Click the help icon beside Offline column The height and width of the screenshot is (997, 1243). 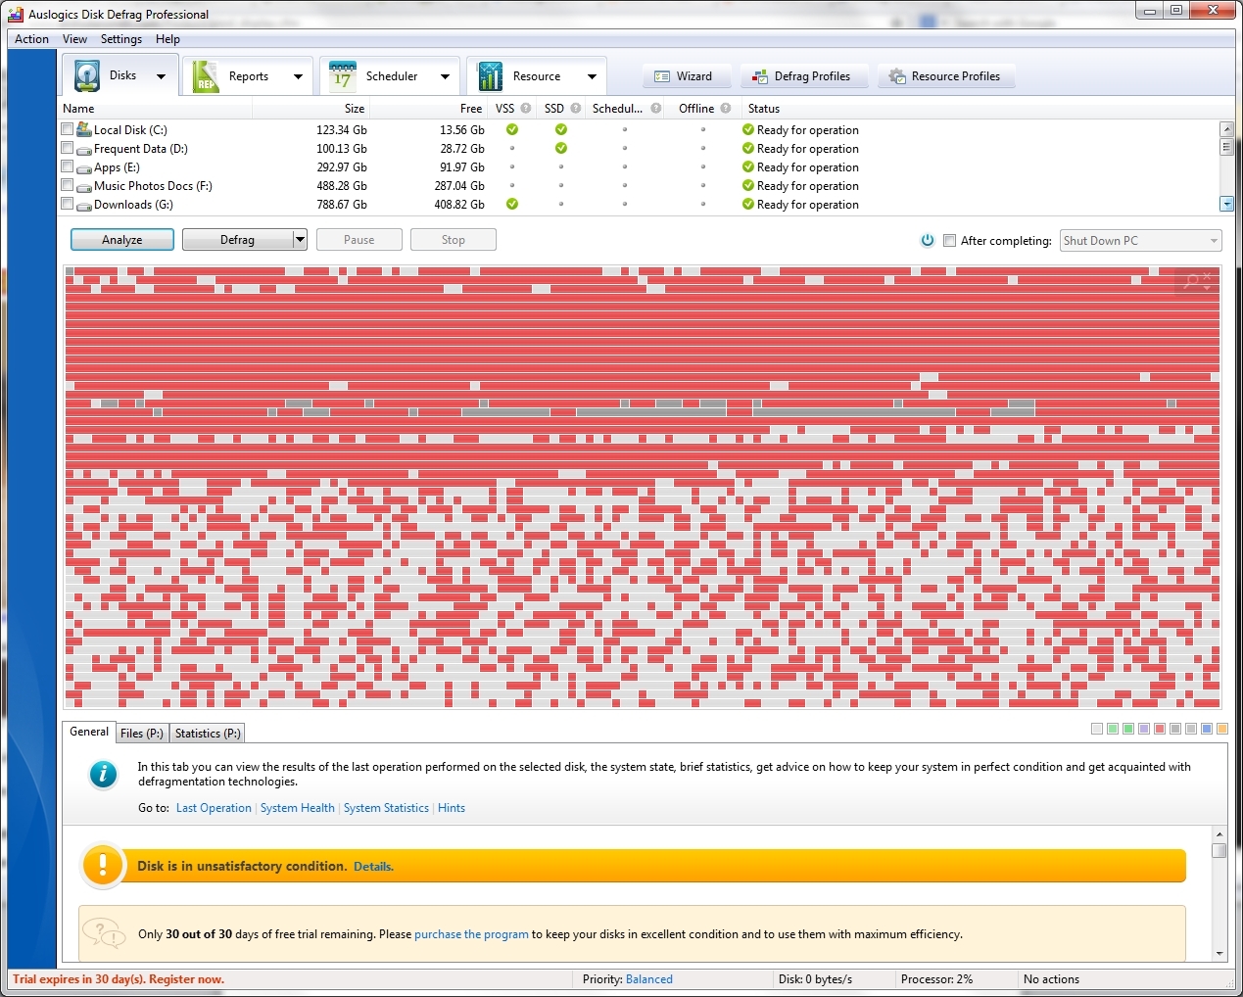pos(726,109)
